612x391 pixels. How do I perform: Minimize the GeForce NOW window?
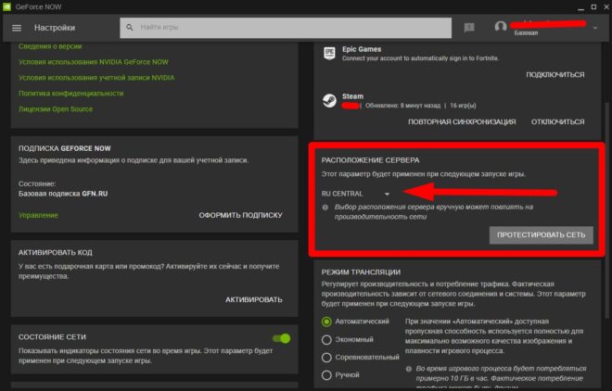coord(580,7)
